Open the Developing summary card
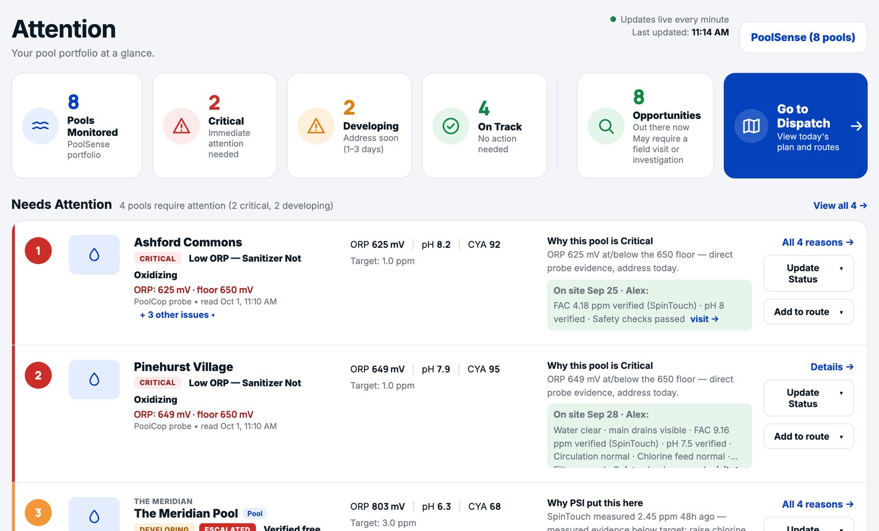The width and height of the screenshot is (879, 531). click(x=349, y=125)
